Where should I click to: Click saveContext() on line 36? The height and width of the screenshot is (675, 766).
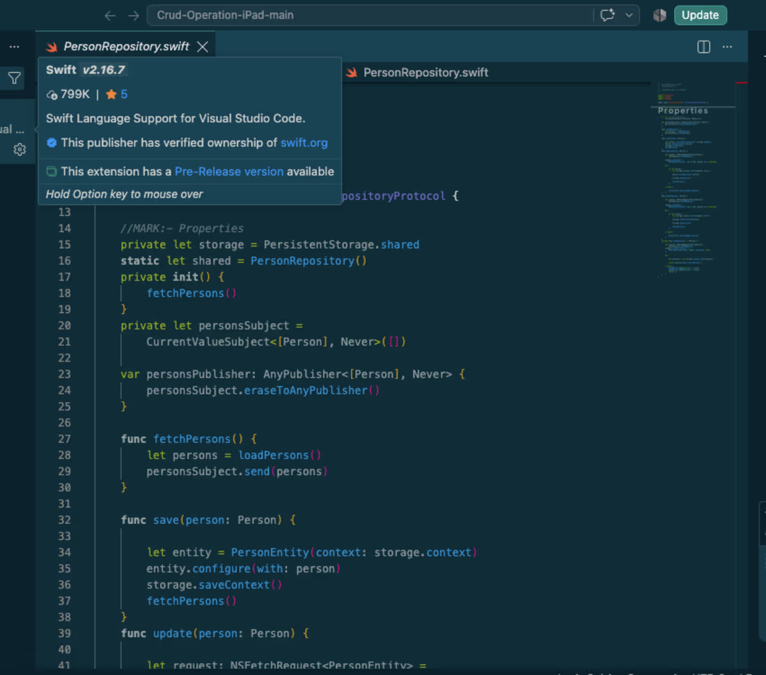pos(240,584)
